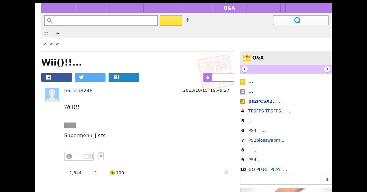
Task: Click the coin icon next to 100
Action: pyautogui.click(x=112, y=173)
